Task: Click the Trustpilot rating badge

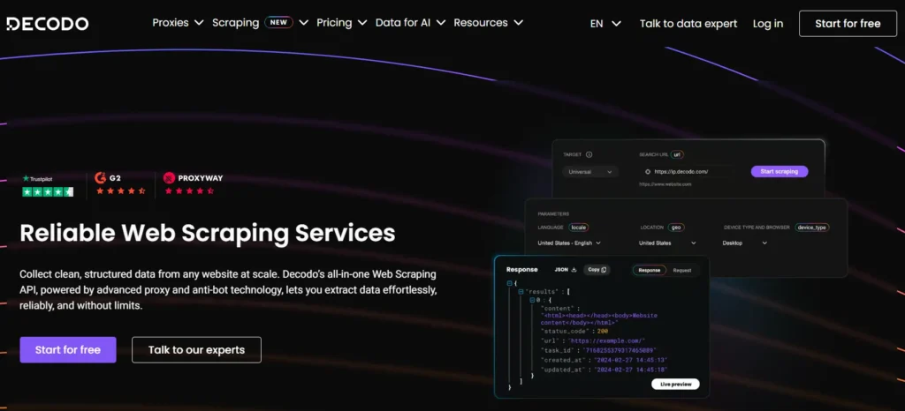Action: click(x=48, y=185)
